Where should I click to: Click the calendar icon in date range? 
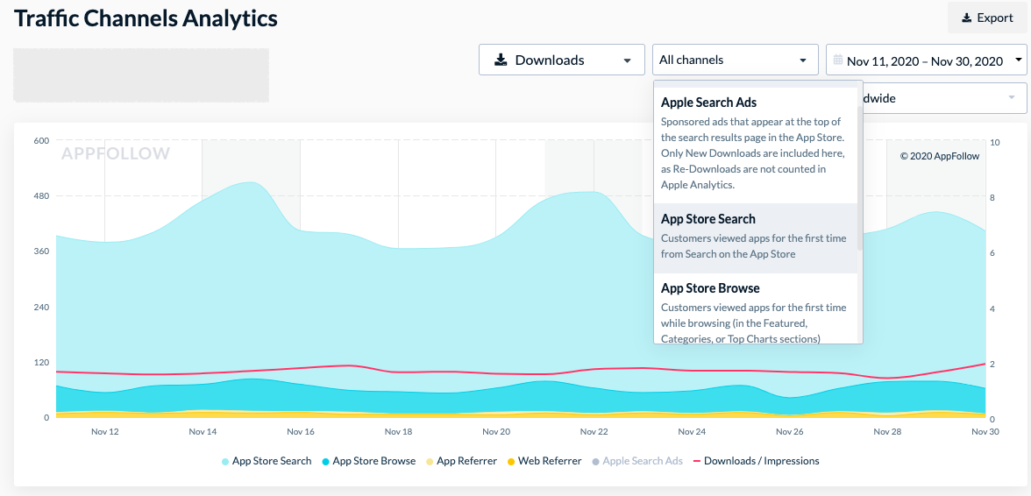pyautogui.click(x=838, y=60)
